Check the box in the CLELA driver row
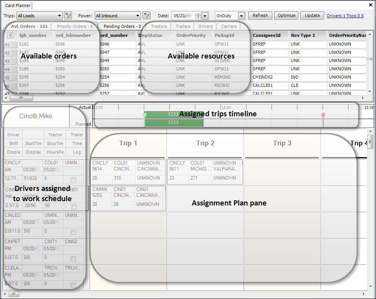Image resolution: width=376 pixels, height=299 pixels. 73,284
